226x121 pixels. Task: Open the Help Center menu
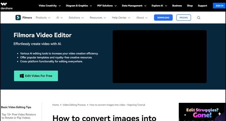coord(119,18)
